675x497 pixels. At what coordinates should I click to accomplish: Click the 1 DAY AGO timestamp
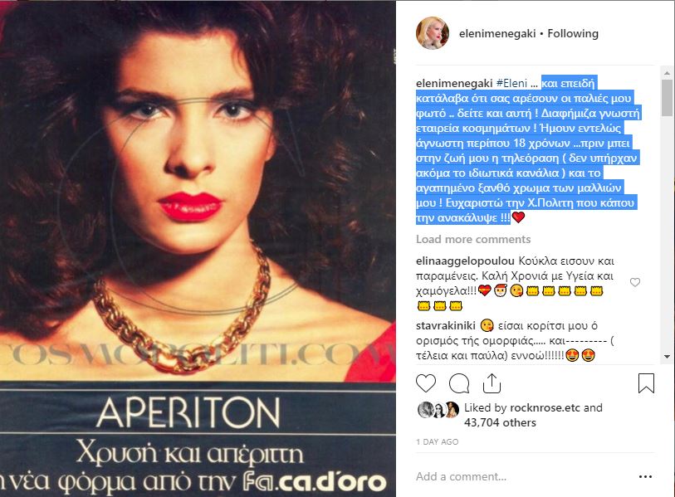tap(437, 442)
